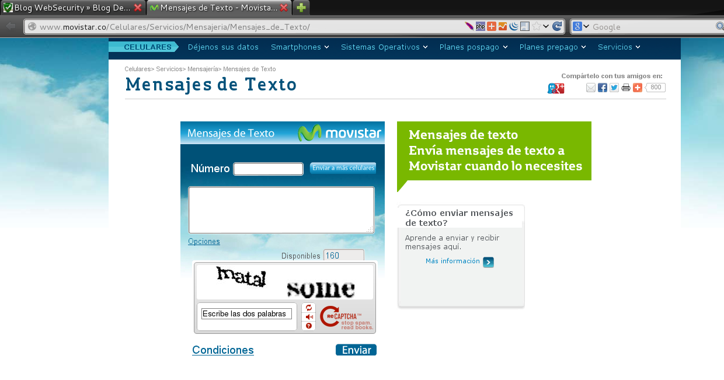Click the blue arrow next to Más información
724x380 pixels.
[488, 262]
